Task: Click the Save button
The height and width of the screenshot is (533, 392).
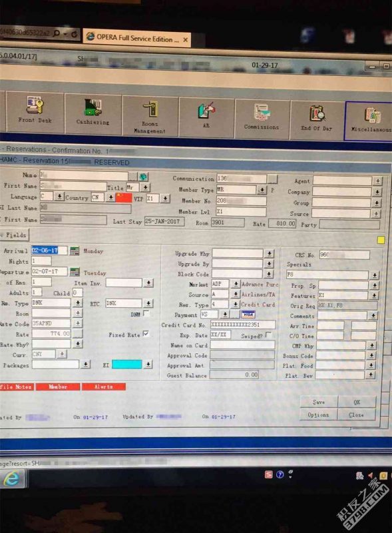Action: tap(319, 402)
